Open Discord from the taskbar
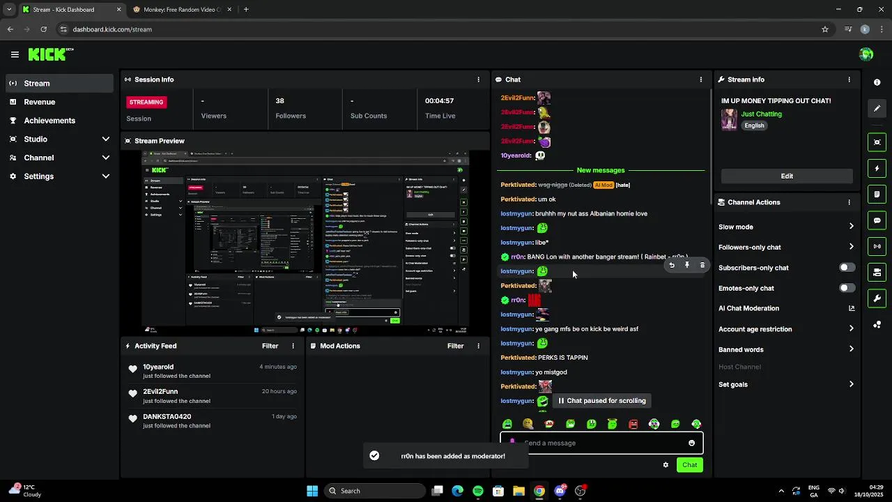The image size is (892, 502). (560, 491)
